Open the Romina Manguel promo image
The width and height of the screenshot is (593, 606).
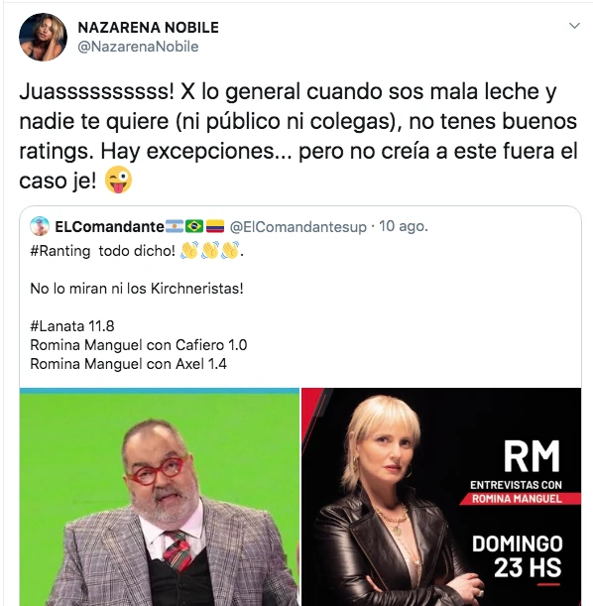click(x=441, y=497)
